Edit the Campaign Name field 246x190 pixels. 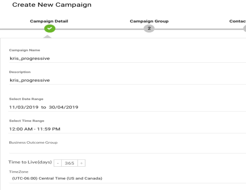pos(127,58)
